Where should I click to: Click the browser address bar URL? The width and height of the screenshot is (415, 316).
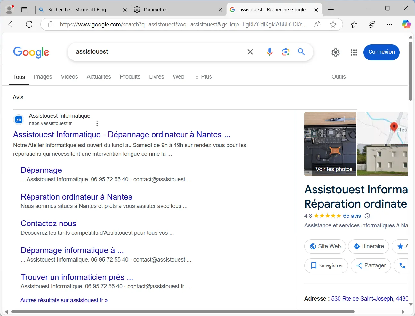click(x=183, y=24)
